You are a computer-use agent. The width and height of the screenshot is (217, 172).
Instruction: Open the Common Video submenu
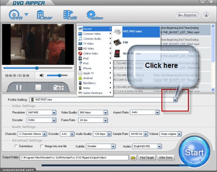click(x=95, y=34)
